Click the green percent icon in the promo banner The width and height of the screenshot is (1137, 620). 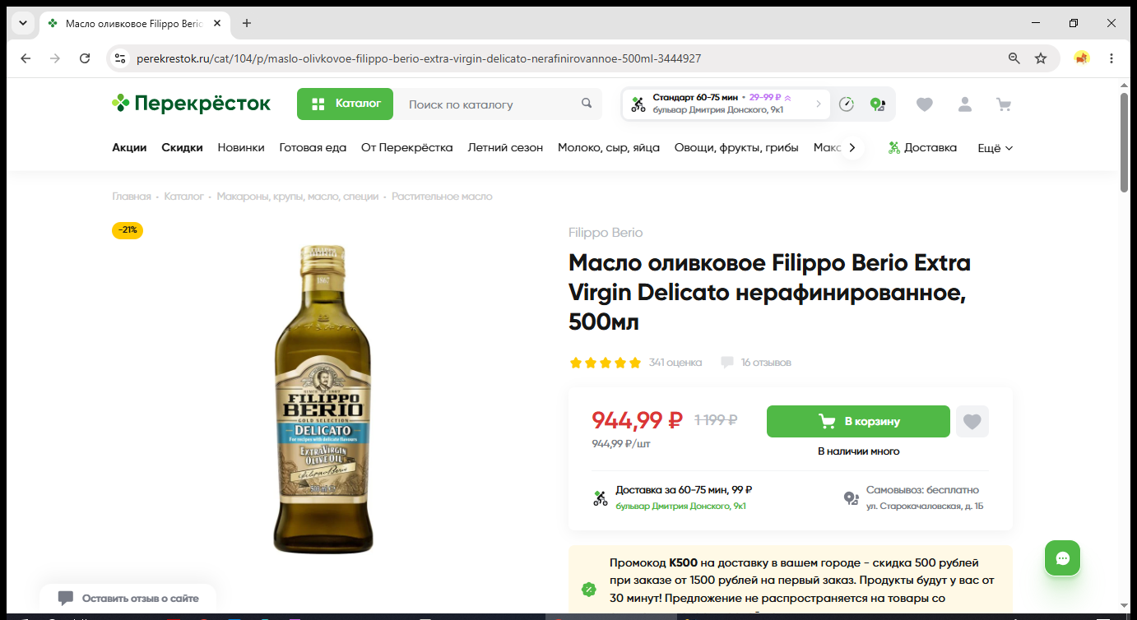[x=588, y=589]
